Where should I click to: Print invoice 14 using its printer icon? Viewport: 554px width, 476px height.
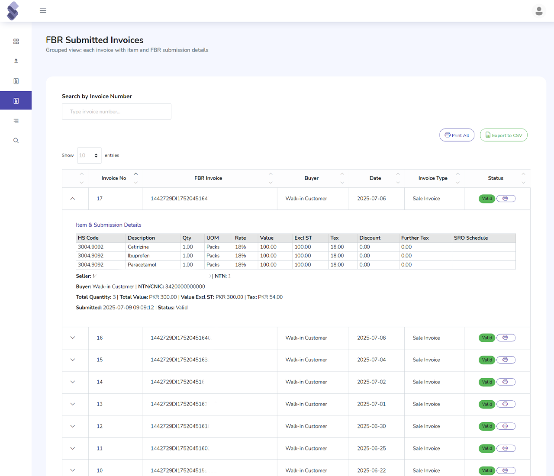[506, 382]
